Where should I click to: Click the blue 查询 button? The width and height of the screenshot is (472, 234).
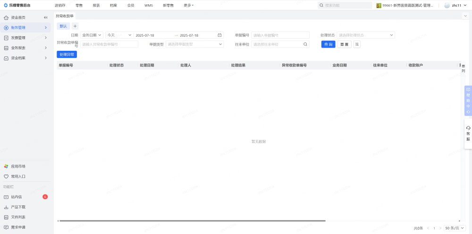[x=328, y=44]
